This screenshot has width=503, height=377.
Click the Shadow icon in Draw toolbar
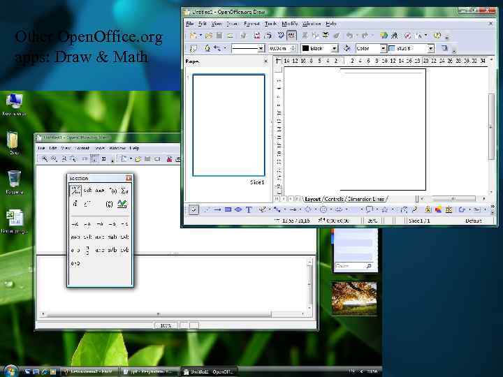(x=444, y=48)
